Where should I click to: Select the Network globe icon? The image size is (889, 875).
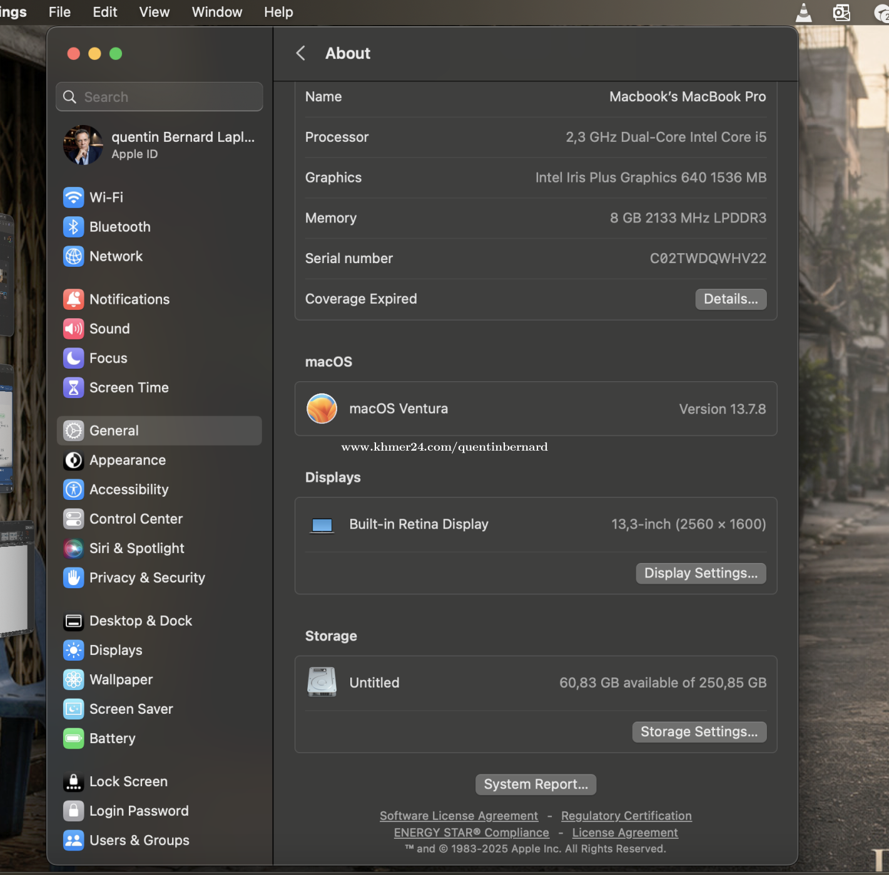tap(74, 256)
